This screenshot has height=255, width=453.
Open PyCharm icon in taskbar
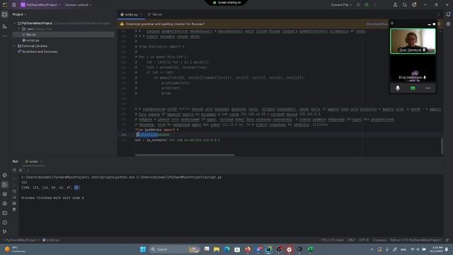click(268, 249)
